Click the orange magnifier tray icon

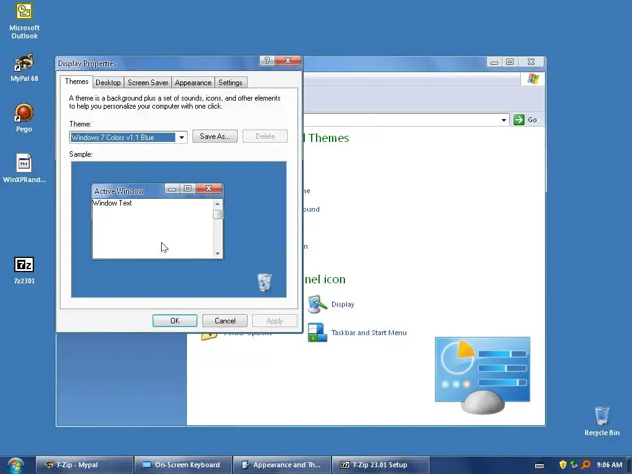tap(586, 465)
